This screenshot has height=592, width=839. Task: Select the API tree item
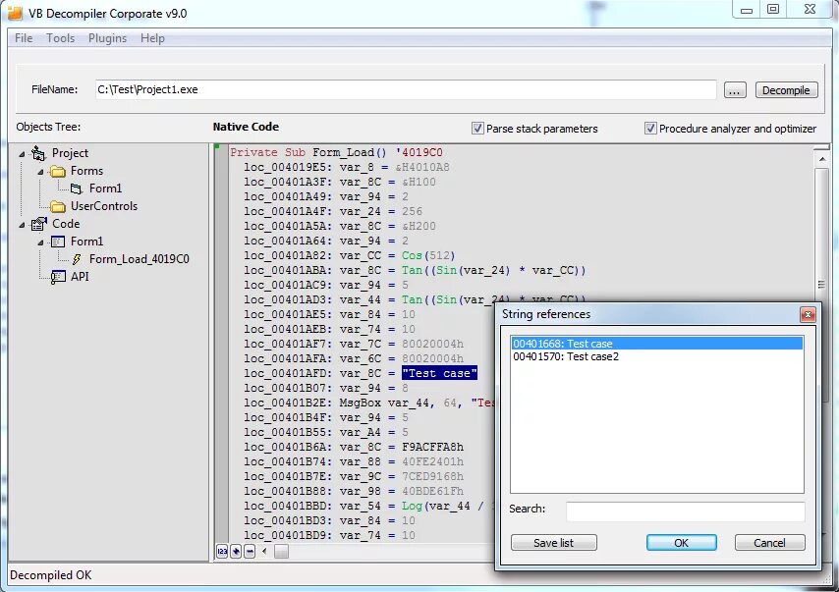tap(80, 277)
